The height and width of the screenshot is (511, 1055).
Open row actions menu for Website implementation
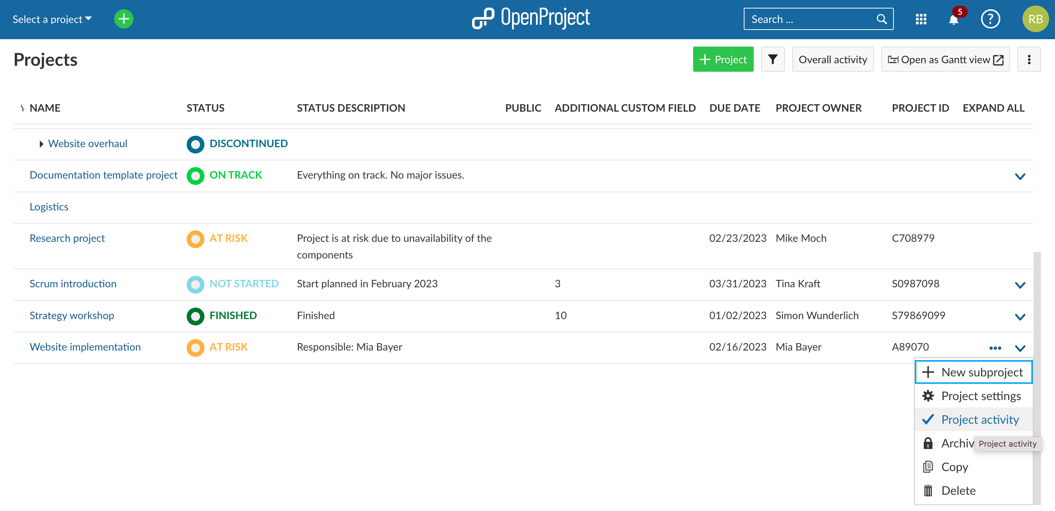[x=995, y=348]
